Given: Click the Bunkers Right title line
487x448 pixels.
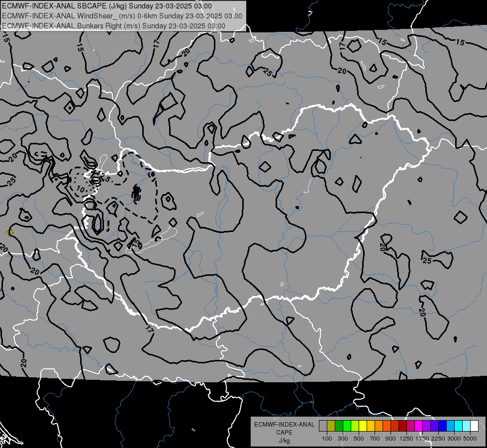Looking at the screenshot, I should [113, 26].
